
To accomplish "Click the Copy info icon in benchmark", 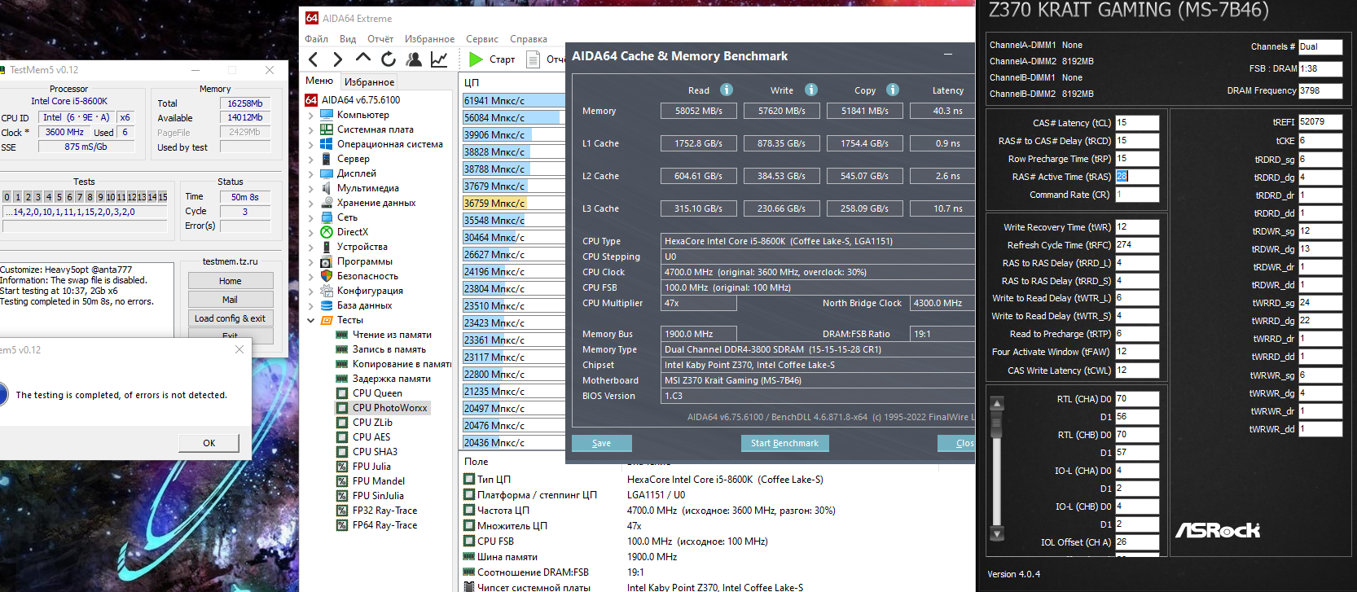I will tap(893, 90).
